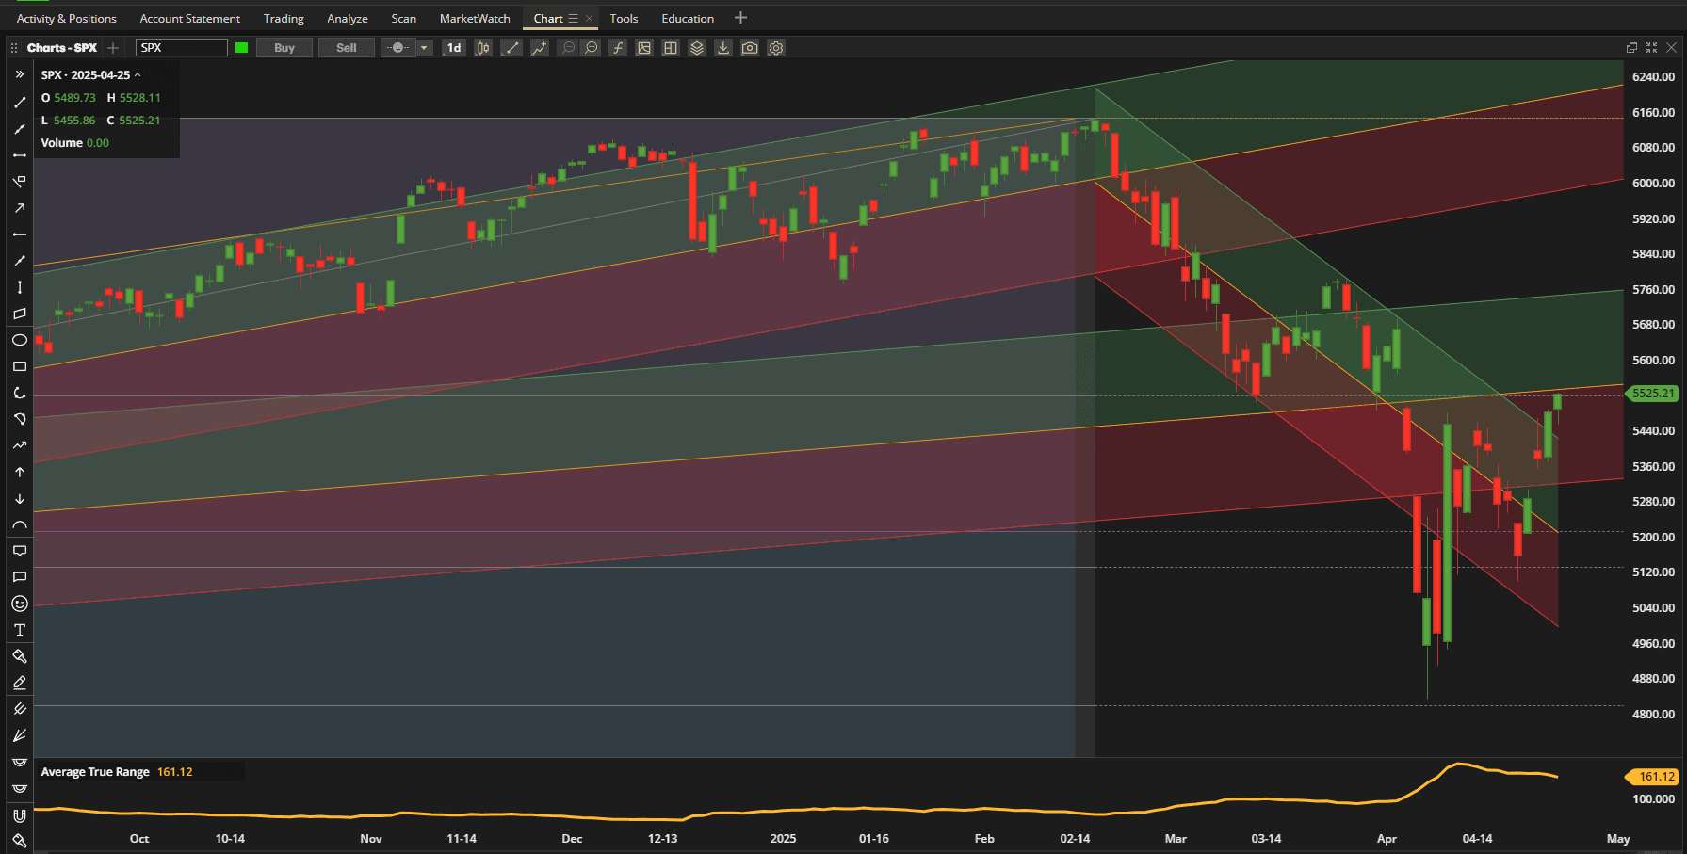
Task: Zoom in the chart
Action: [x=591, y=48]
